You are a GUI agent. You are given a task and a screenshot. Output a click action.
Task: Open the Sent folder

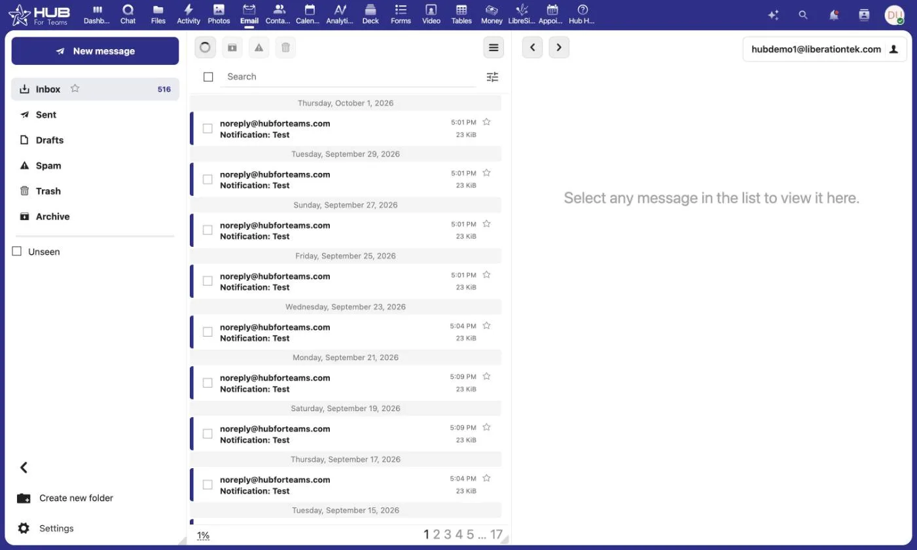click(95, 115)
